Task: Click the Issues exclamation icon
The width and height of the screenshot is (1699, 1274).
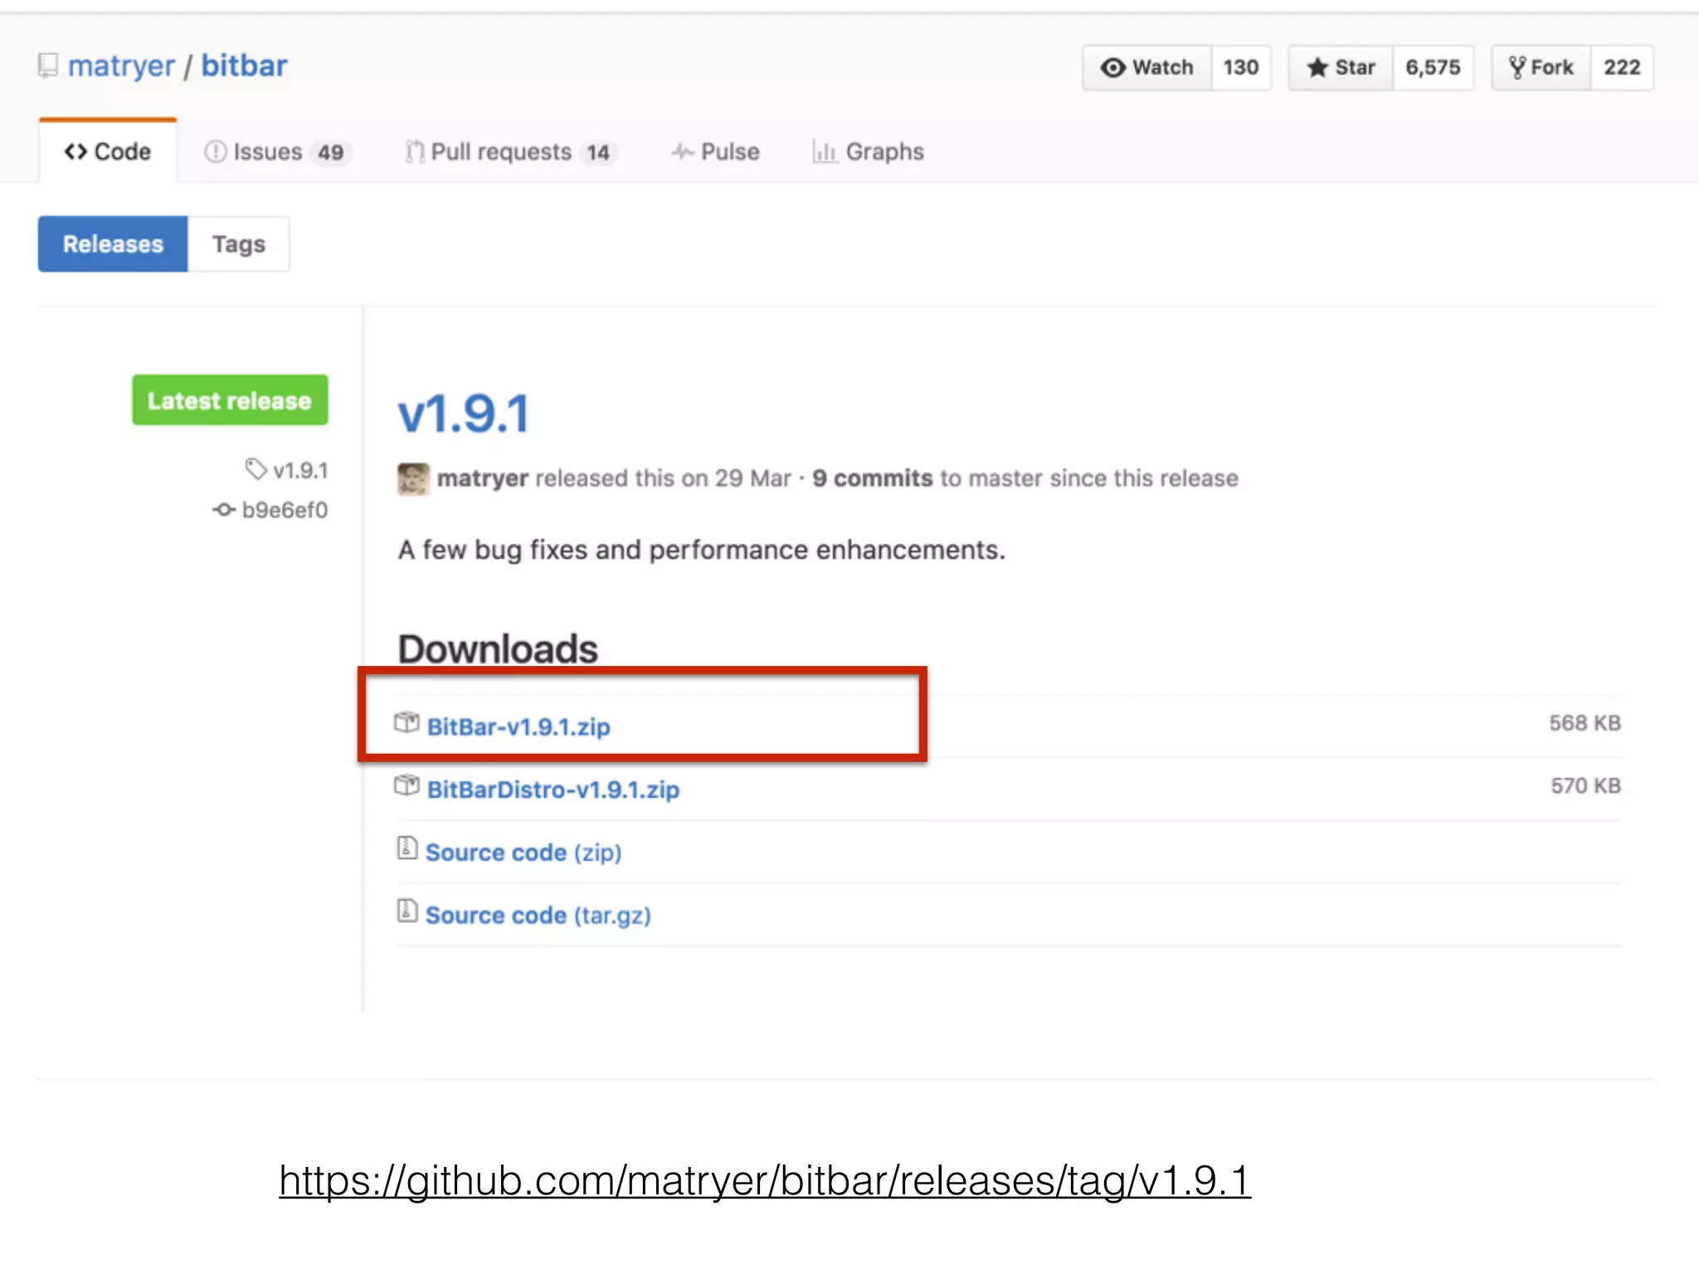Action: [x=215, y=152]
